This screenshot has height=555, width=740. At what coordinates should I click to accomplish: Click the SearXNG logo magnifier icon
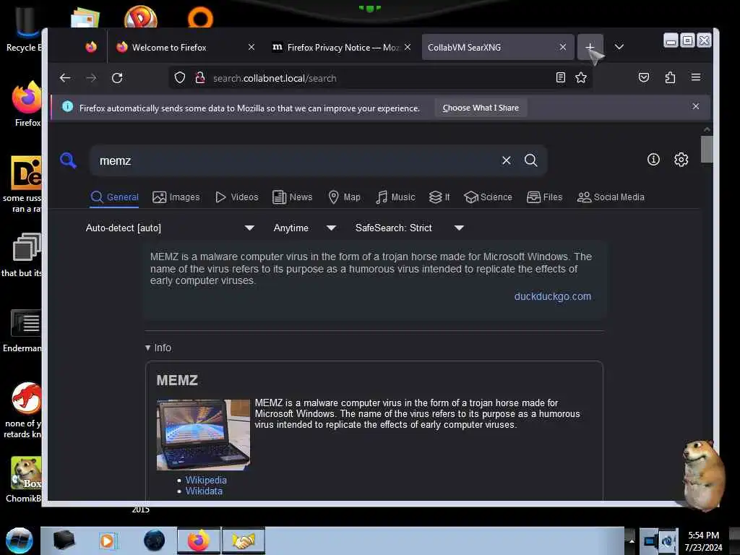(x=69, y=160)
